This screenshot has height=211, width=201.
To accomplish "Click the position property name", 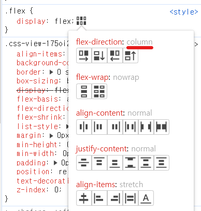I will [33, 172].
